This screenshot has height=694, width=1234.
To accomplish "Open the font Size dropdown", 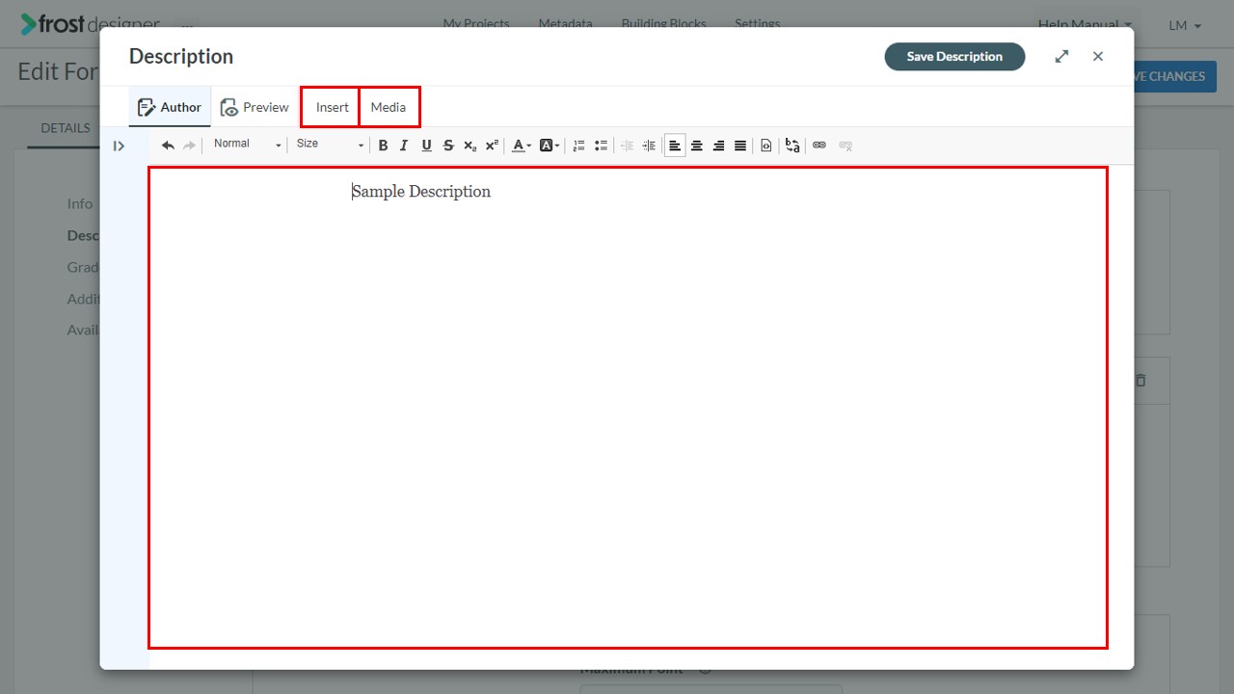I will [x=330, y=145].
